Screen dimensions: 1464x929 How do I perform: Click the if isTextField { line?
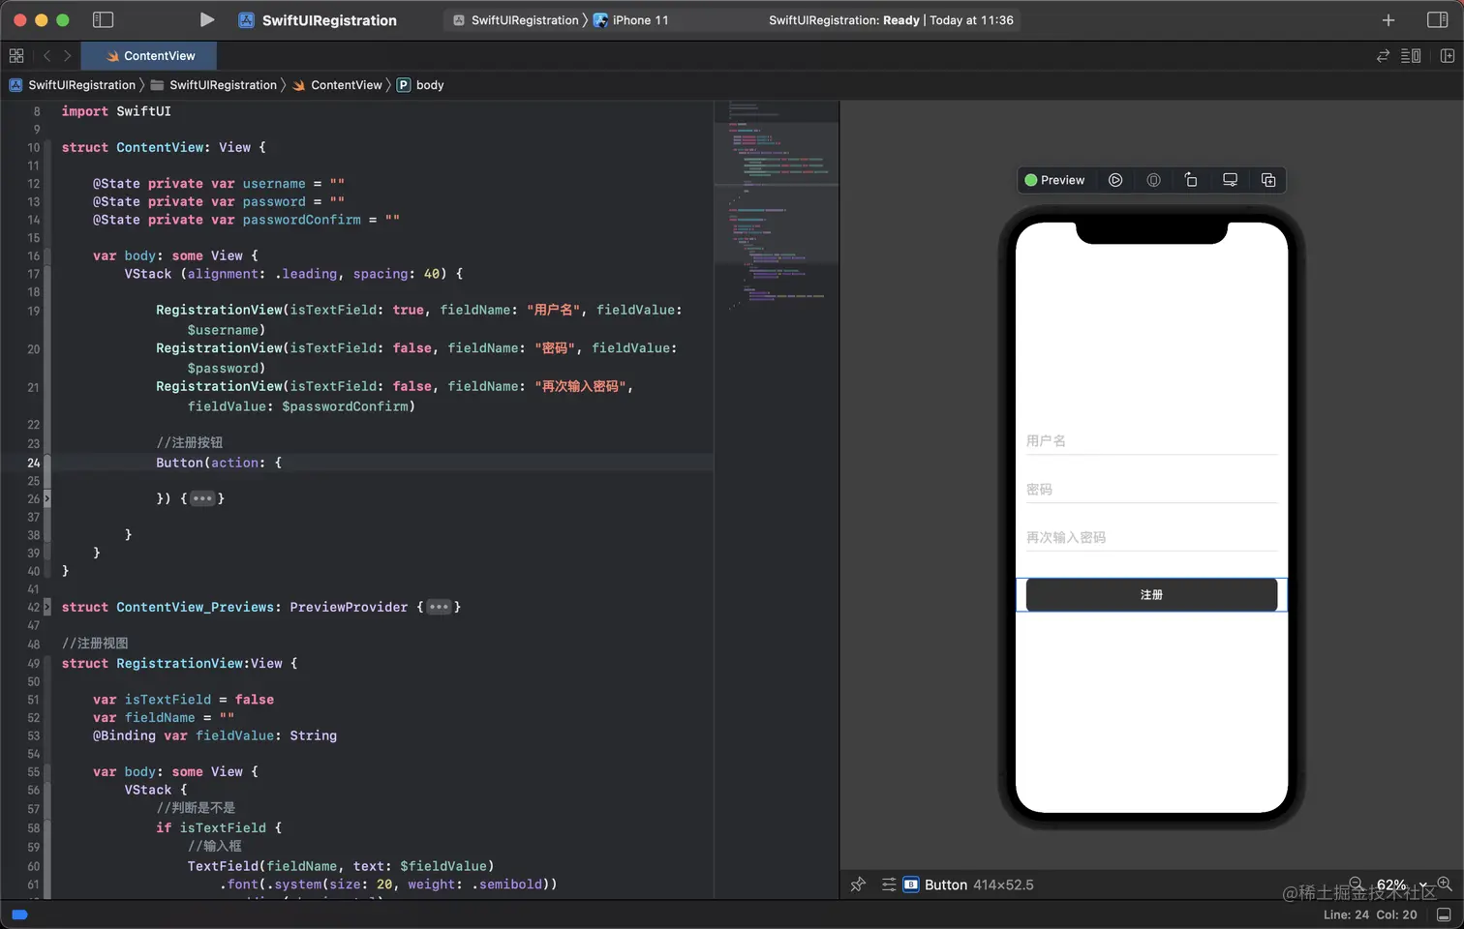[x=219, y=828]
